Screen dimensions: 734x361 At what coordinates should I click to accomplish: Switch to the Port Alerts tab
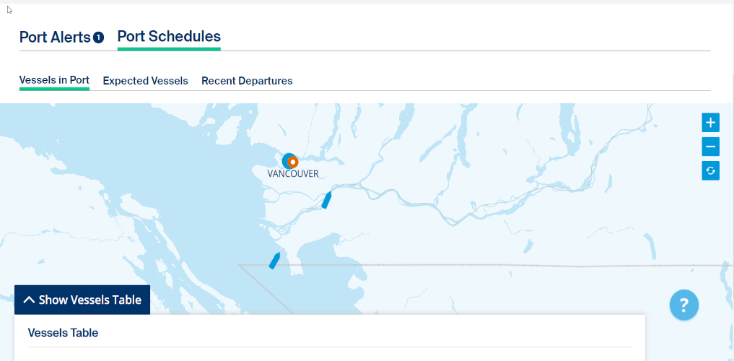tap(55, 38)
